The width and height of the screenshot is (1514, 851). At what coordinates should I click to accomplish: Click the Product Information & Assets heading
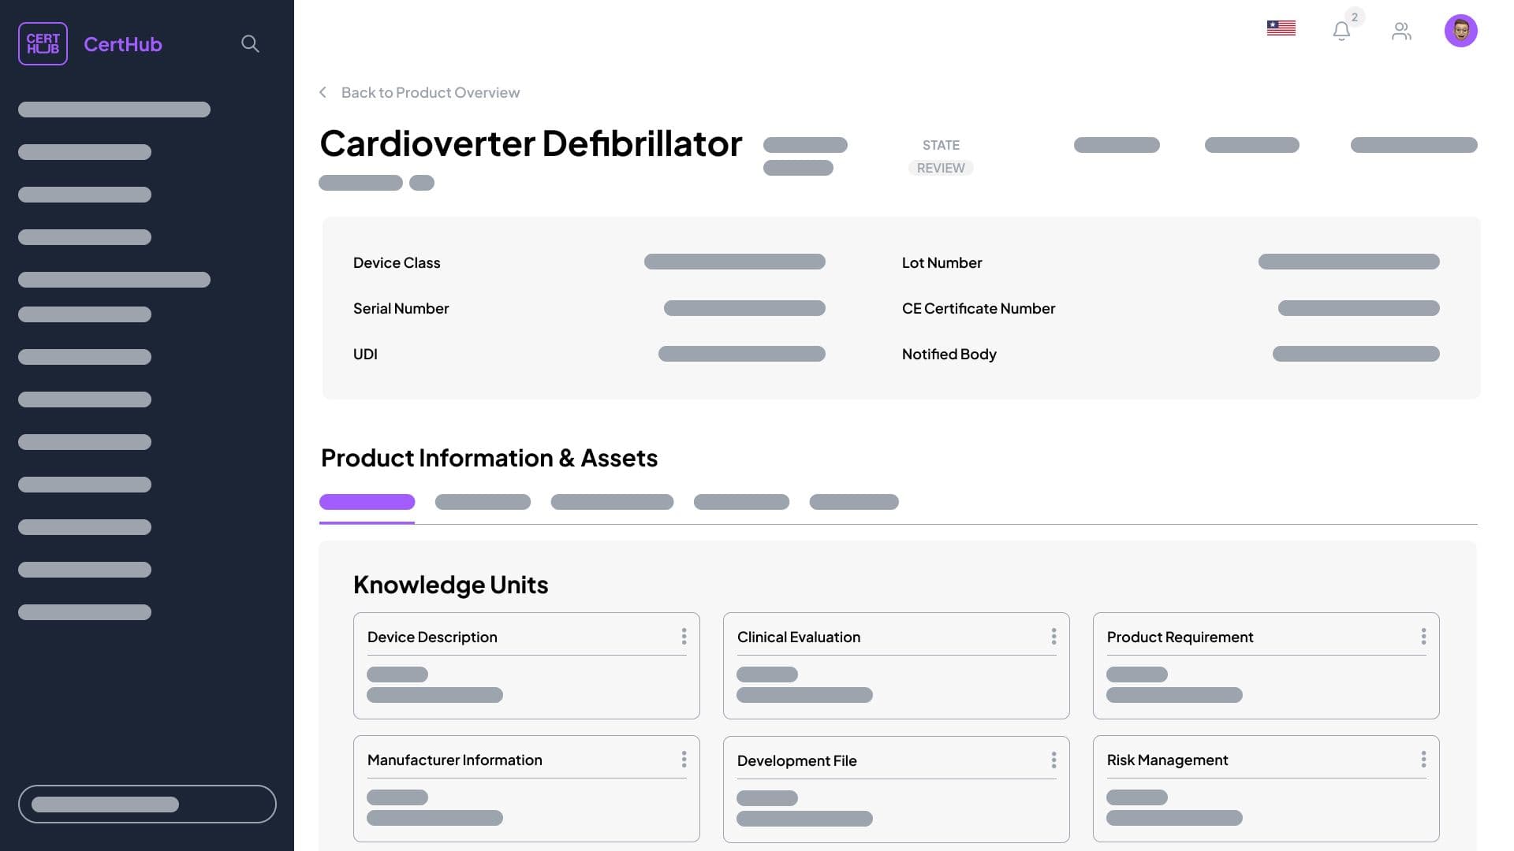coord(489,458)
